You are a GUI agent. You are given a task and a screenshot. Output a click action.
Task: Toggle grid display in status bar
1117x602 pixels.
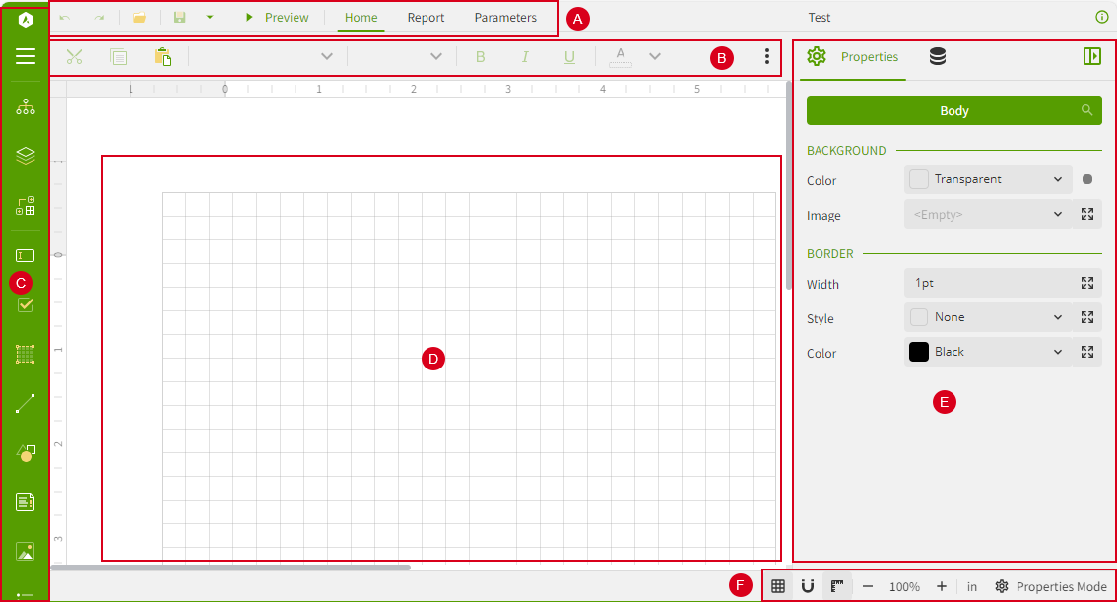[x=778, y=586]
